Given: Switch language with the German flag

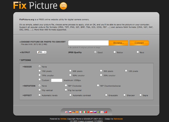Looking at the screenshot, I should [74, 112].
